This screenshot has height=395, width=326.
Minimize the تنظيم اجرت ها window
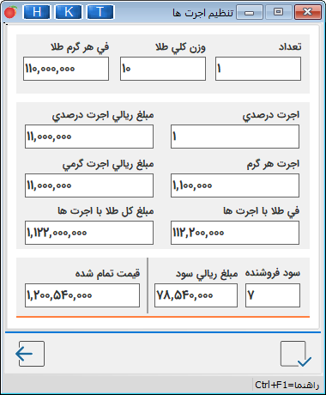point(250,12)
